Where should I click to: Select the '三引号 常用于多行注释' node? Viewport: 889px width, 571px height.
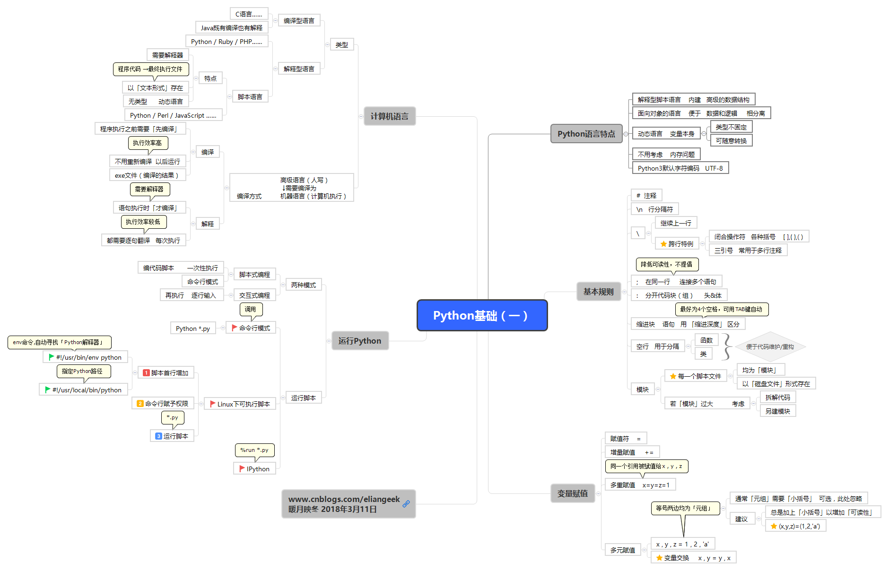748,250
